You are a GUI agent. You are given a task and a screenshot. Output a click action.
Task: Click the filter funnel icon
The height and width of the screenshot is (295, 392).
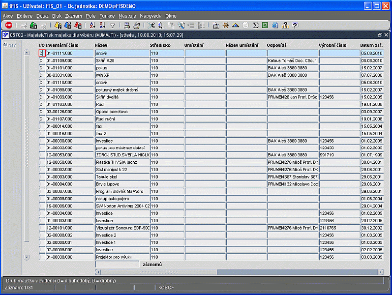point(112,25)
